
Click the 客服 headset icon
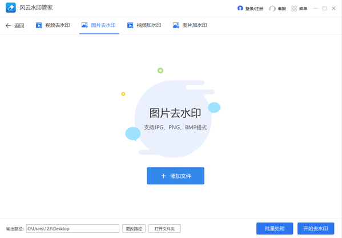272,9
